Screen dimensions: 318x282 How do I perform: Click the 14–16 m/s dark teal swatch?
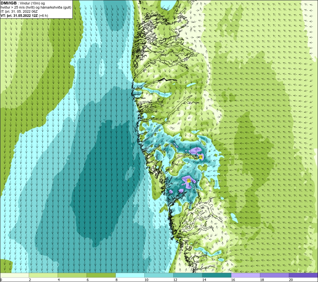click(217, 275)
